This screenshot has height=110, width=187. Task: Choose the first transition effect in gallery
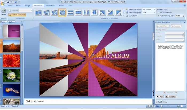pos(38,12)
